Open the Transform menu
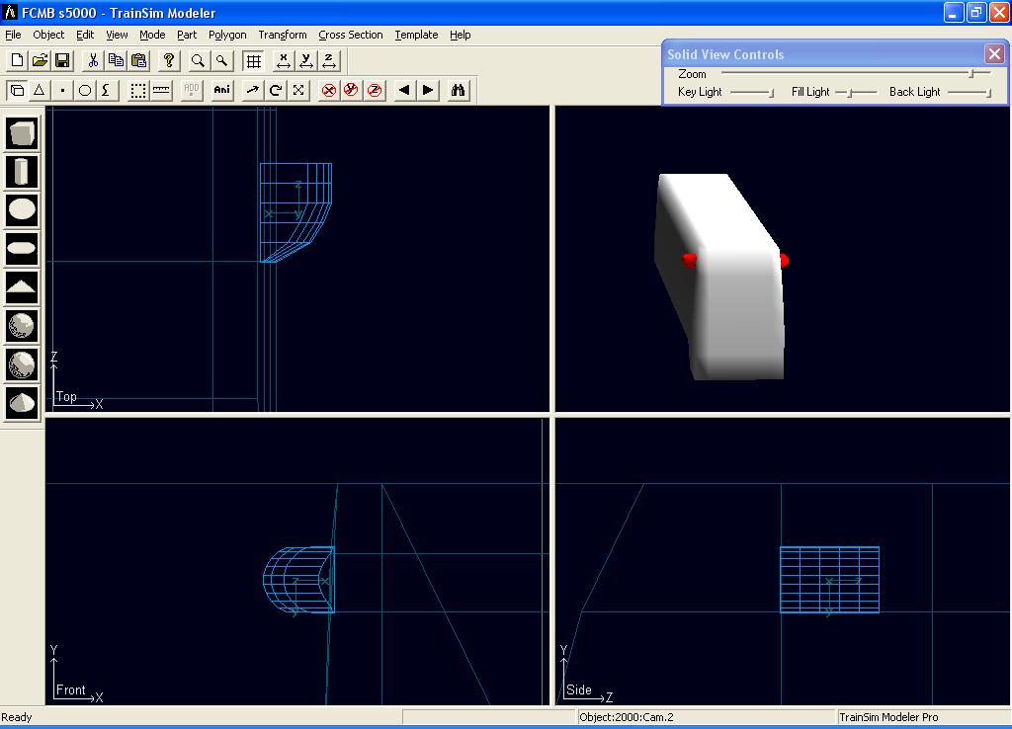This screenshot has width=1012, height=729. coord(283,35)
